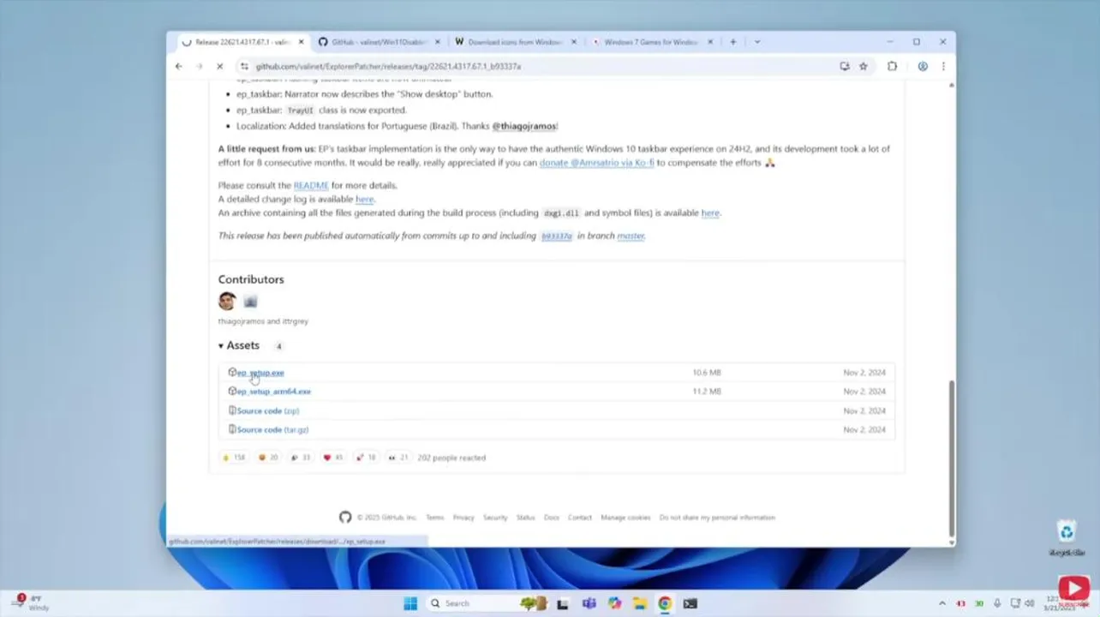The width and height of the screenshot is (1100, 617).
Task: Go back in browser
Action: pyautogui.click(x=178, y=66)
